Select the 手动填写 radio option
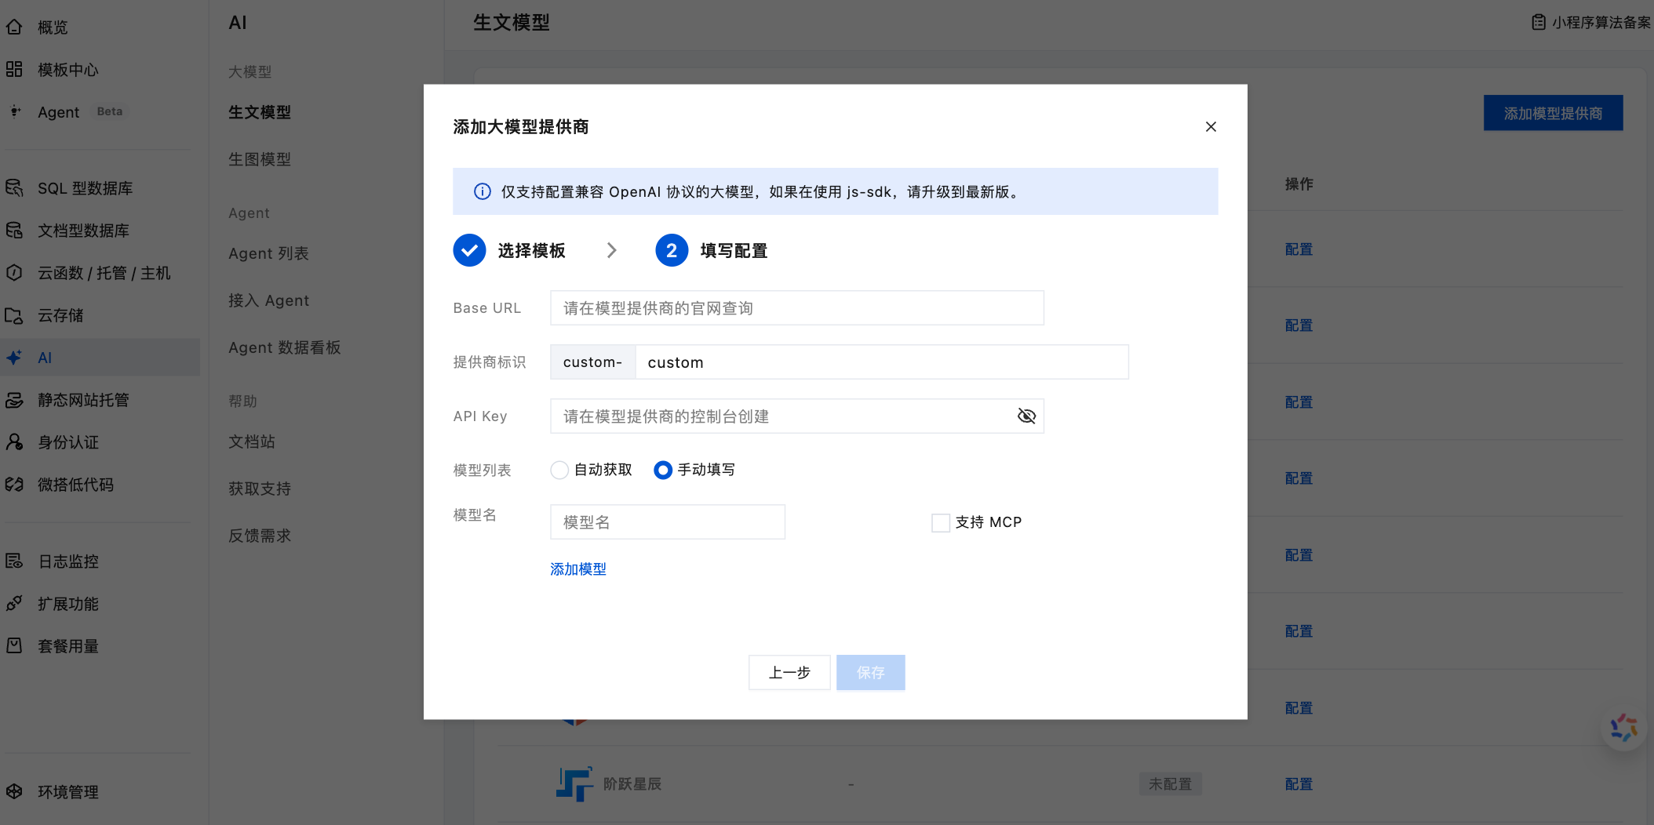The image size is (1654, 825). (663, 471)
